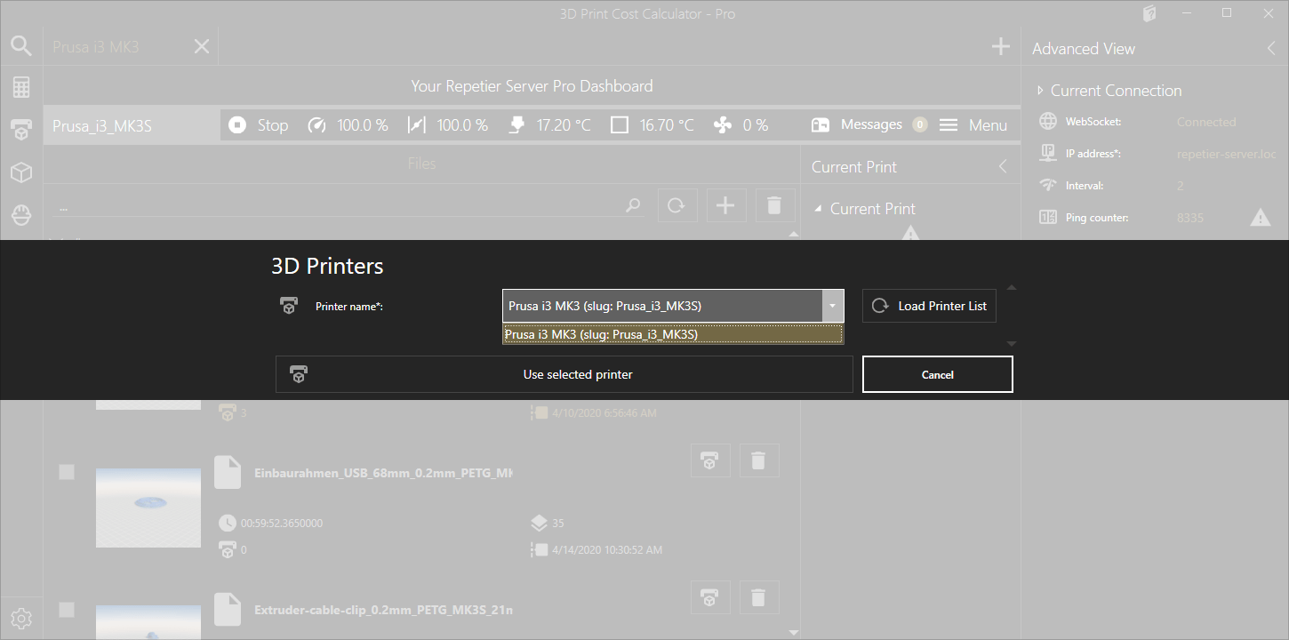The height and width of the screenshot is (640, 1289).
Task: Click the dialog scroll up arrow
Action: coord(1011,288)
